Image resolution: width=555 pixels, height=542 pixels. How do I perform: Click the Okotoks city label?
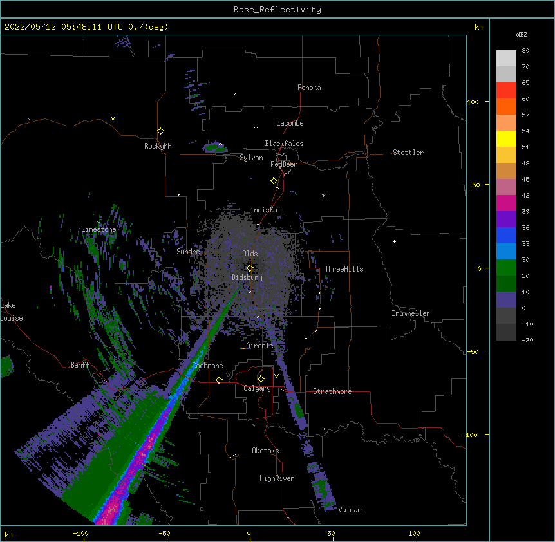point(265,451)
